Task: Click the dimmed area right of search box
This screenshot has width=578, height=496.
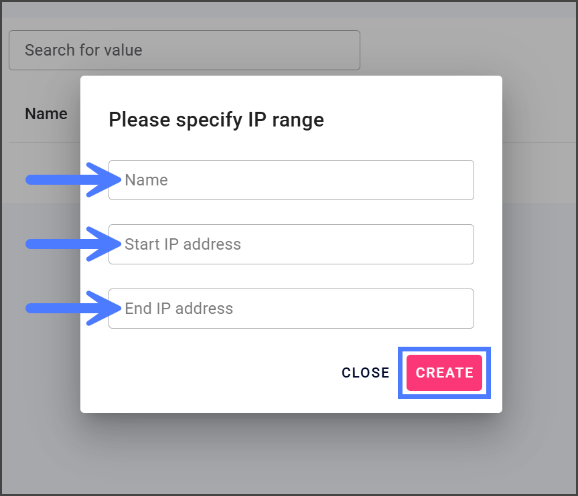Action: pyautogui.click(x=469, y=50)
